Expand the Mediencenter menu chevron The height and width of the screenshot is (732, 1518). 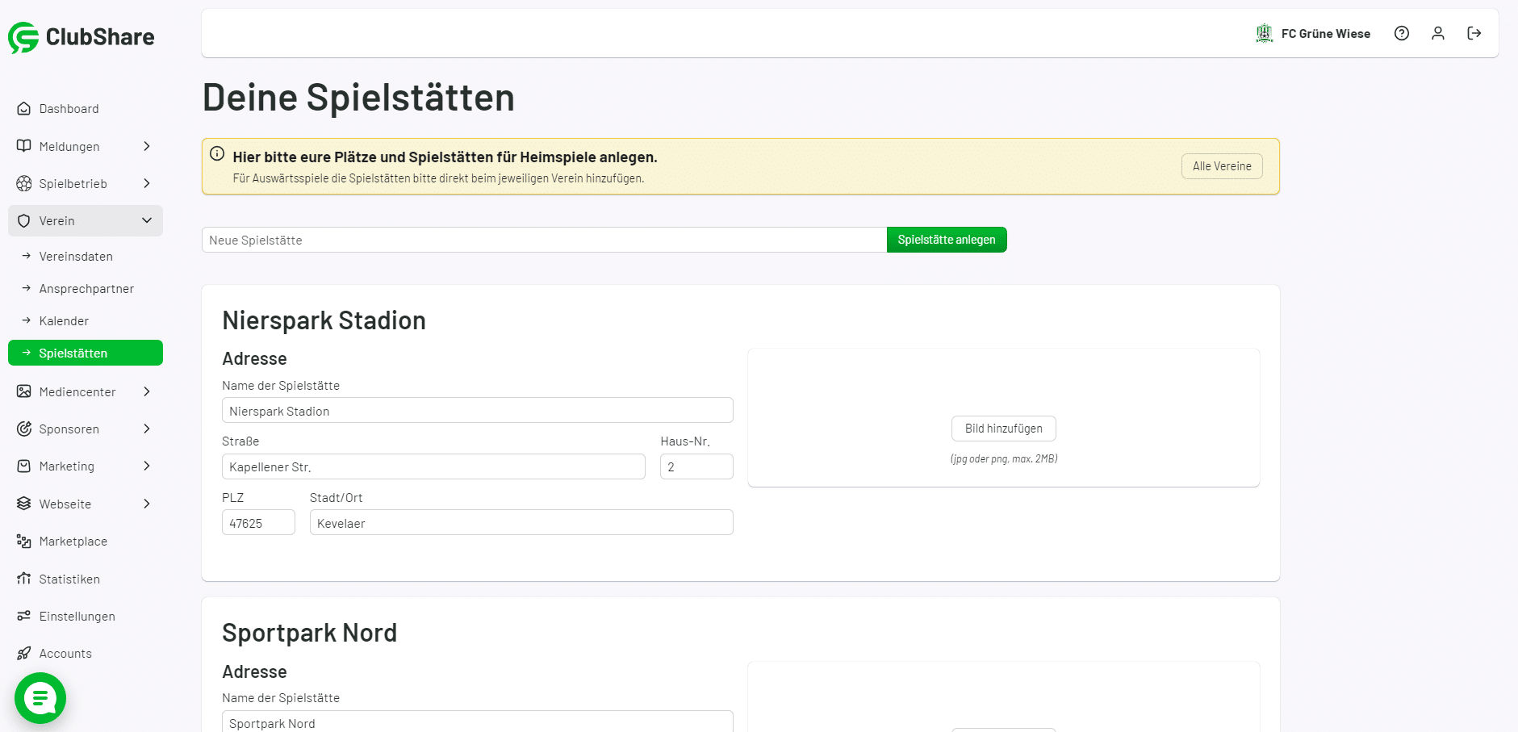pos(147,391)
